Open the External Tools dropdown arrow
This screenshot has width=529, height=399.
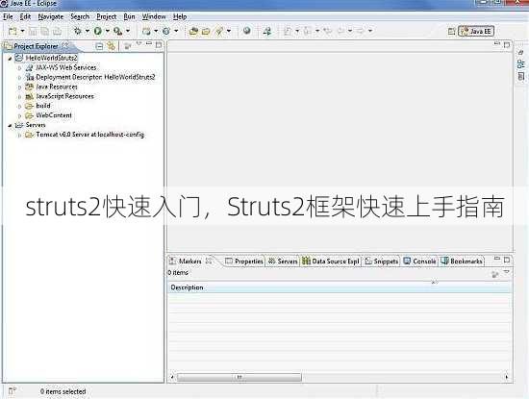128,31
